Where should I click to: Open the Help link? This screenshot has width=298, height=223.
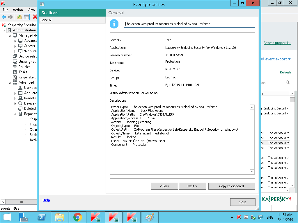click(x=46, y=200)
